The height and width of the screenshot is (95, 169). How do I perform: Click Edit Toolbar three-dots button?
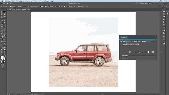(3, 69)
